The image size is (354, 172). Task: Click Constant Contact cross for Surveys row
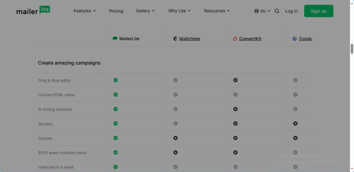pyautogui.click(x=295, y=124)
